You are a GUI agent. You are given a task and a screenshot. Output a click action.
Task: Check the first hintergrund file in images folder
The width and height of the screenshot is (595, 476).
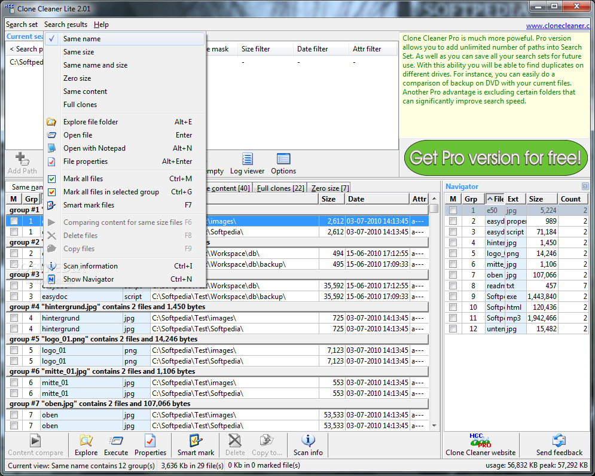(x=14, y=318)
